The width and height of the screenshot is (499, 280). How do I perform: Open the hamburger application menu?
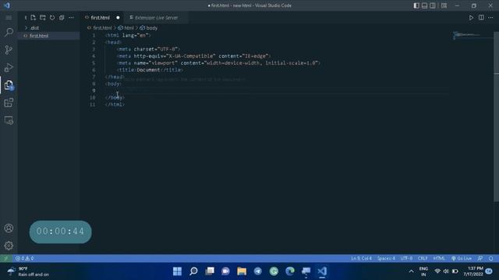[x=9, y=18]
